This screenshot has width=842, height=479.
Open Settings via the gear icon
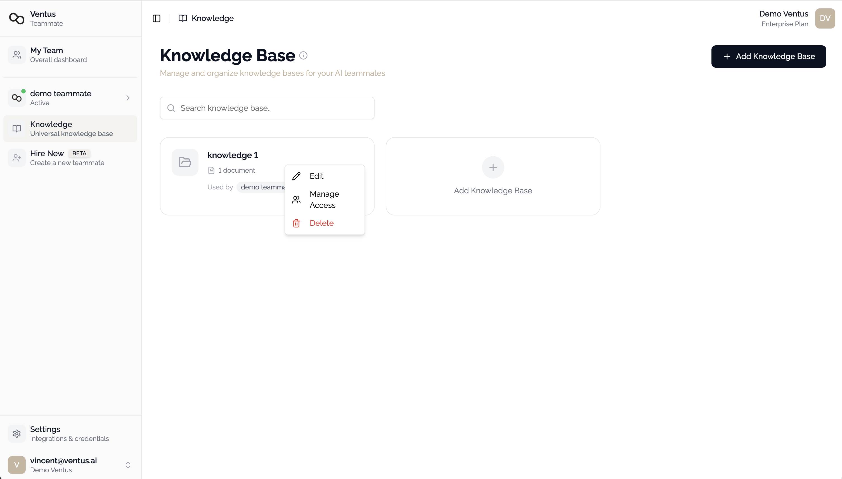[x=17, y=434]
